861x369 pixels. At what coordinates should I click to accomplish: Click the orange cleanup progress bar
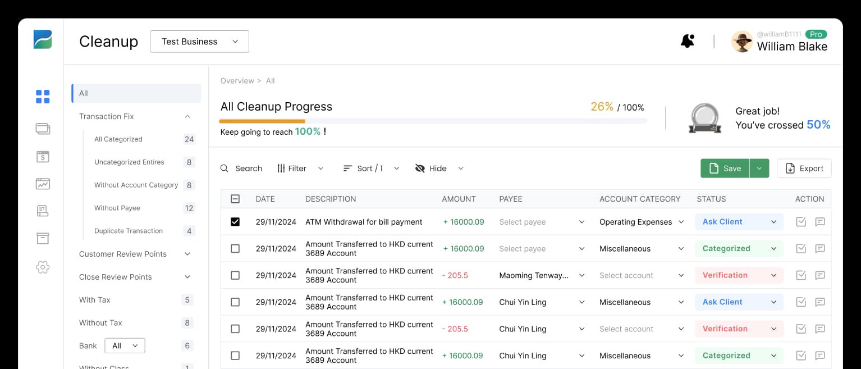tap(262, 121)
